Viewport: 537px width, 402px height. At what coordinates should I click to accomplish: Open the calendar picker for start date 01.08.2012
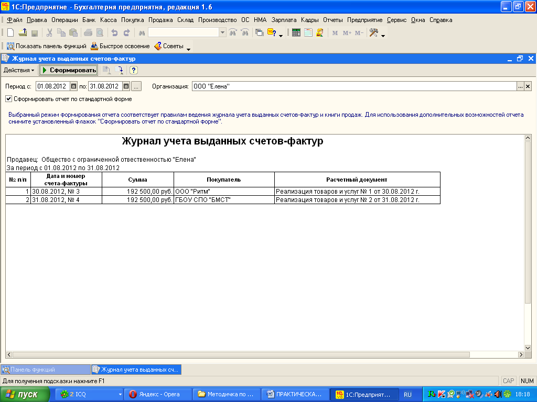pos(73,86)
